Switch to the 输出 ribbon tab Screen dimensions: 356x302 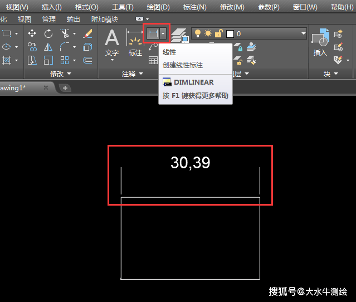point(73,19)
